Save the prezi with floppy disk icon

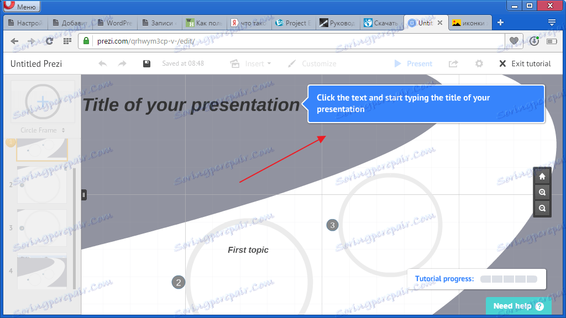point(146,64)
